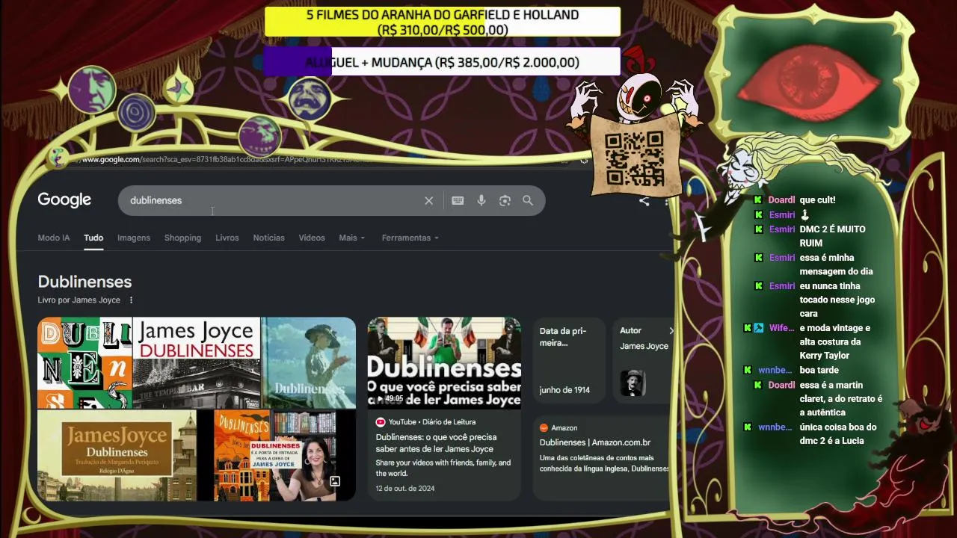Screen dimensions: 957x538
Task: Select the Vídeos tab
Action: (x=312, y=238)
